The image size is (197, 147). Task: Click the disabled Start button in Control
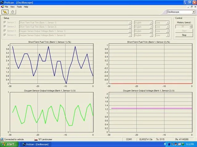click(x=184, y=31)
